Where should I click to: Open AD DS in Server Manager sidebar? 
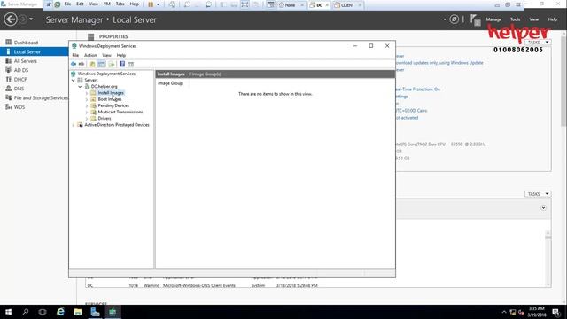21,70
